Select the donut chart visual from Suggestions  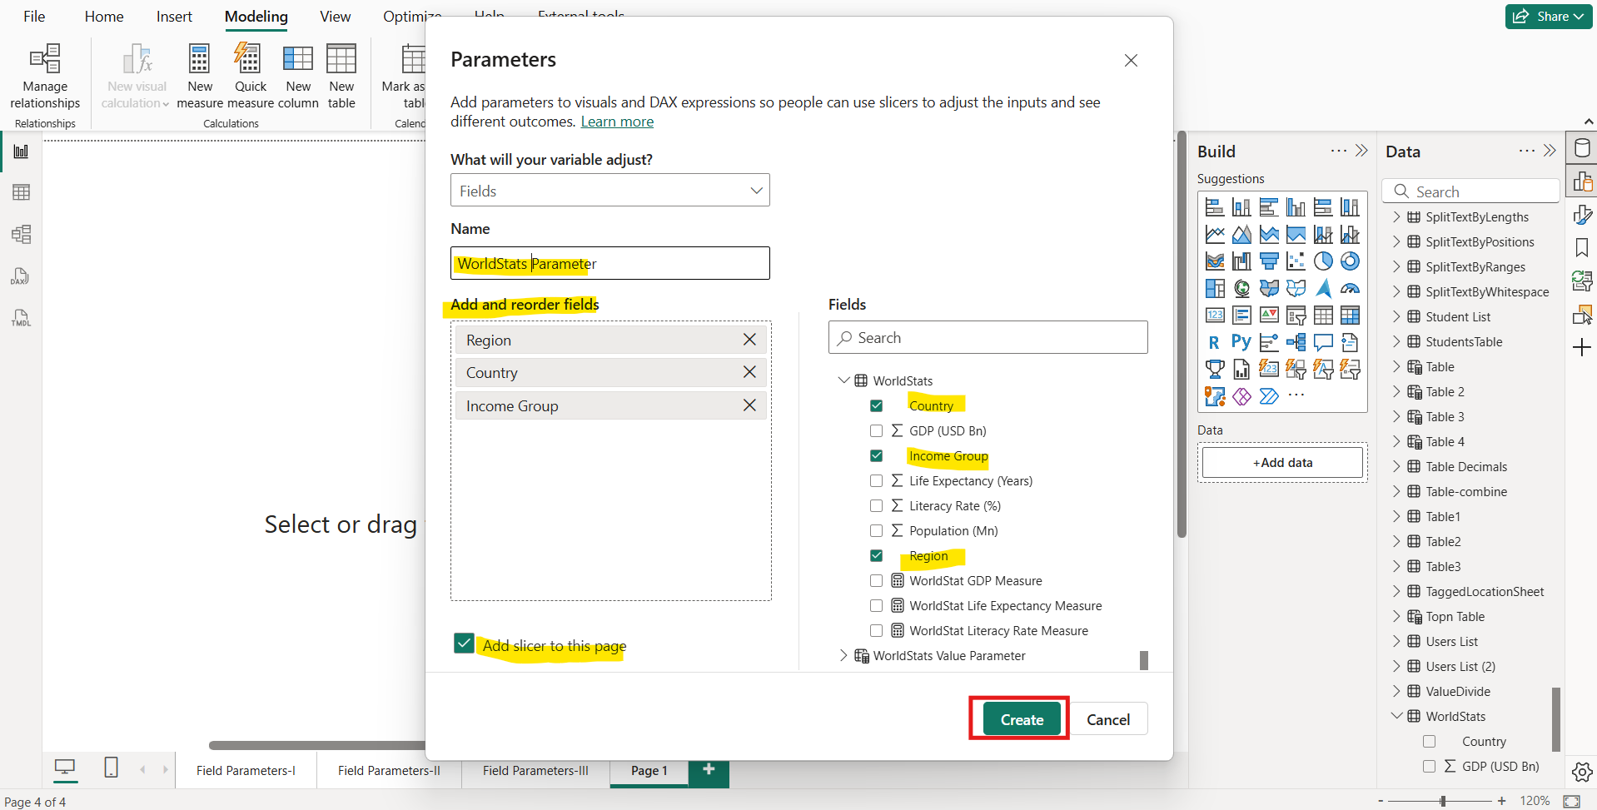1350,261
